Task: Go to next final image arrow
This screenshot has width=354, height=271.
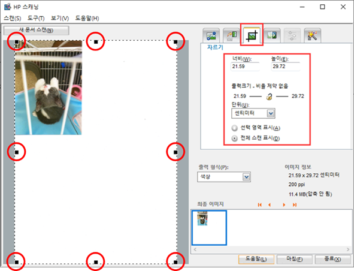Action: [284, 205]
